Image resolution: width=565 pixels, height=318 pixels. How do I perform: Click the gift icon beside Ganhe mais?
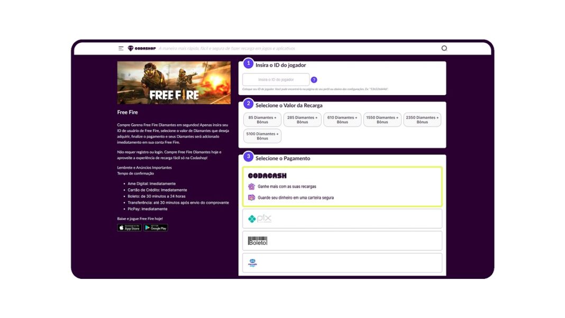pyautogui.click(x=252, y=186)
